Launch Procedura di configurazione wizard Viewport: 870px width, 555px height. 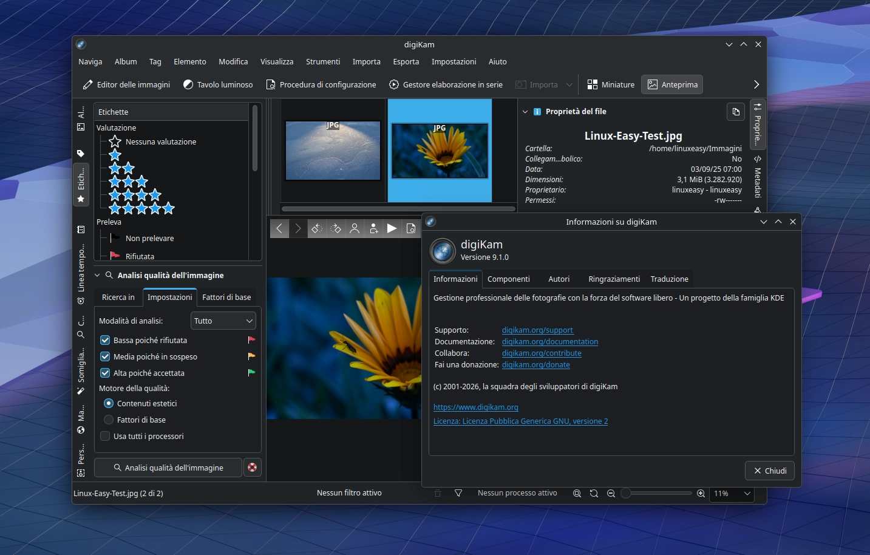pyautogui.click(x=321, y=84)
